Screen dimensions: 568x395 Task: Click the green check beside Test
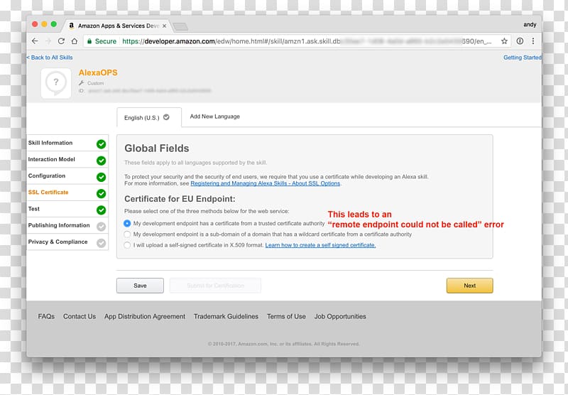(101, 210)
